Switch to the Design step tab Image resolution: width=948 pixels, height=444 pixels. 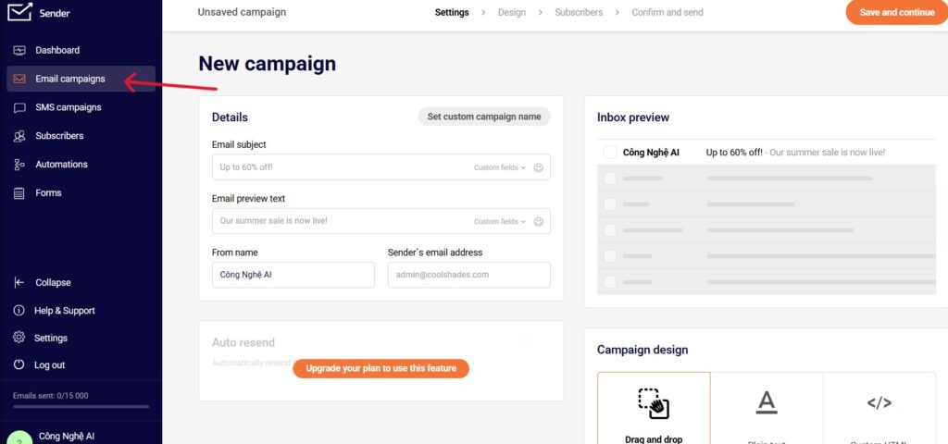[511, 12]
